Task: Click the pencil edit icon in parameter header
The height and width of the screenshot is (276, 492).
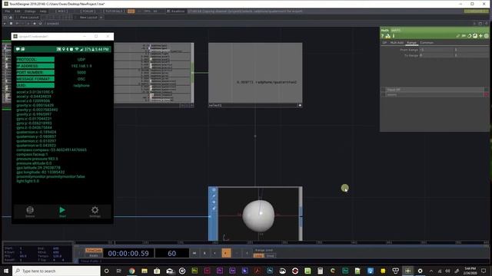Action: point(458,36)
